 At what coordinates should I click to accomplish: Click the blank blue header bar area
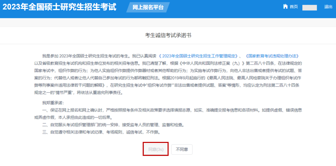coord(224,7)
